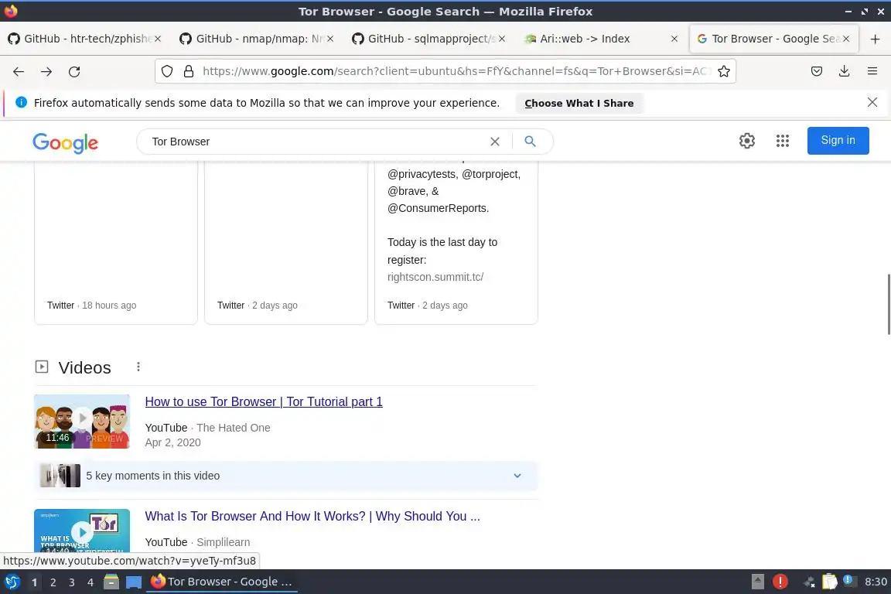Play the Hated One video thumbnail

coord(82,422)
